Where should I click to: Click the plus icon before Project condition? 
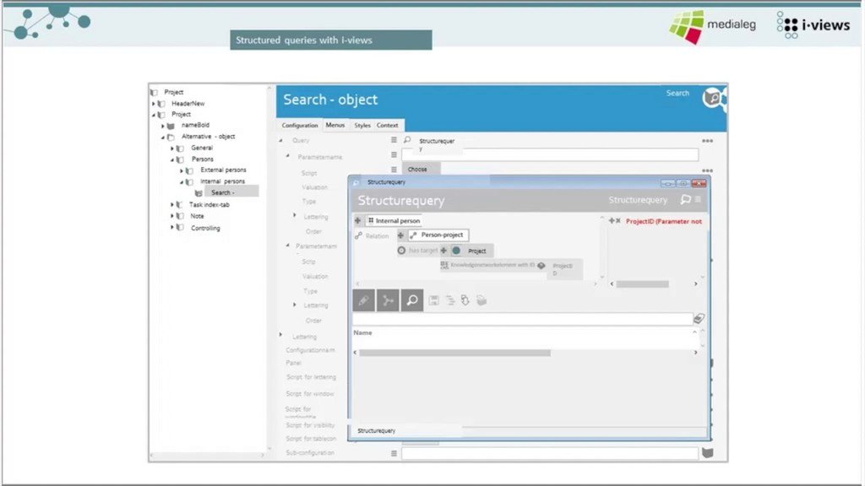click(443, 251)
